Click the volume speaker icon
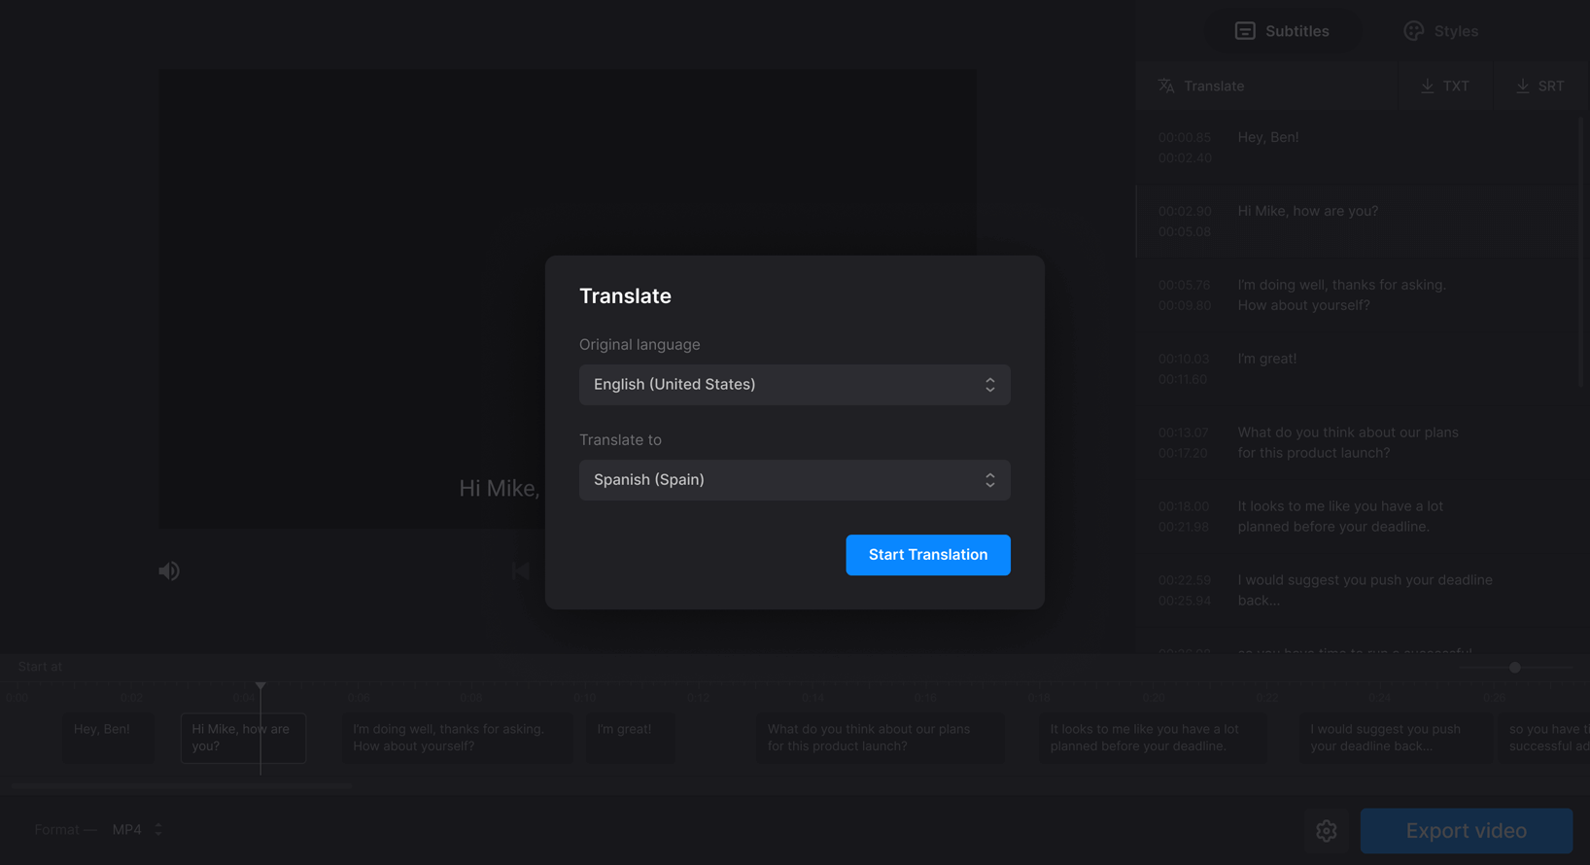1590x865 pixels. click(169, 571)
